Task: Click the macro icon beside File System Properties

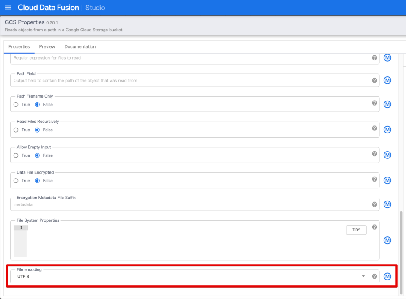Action: pyautogui.click(x=387, y=240)
